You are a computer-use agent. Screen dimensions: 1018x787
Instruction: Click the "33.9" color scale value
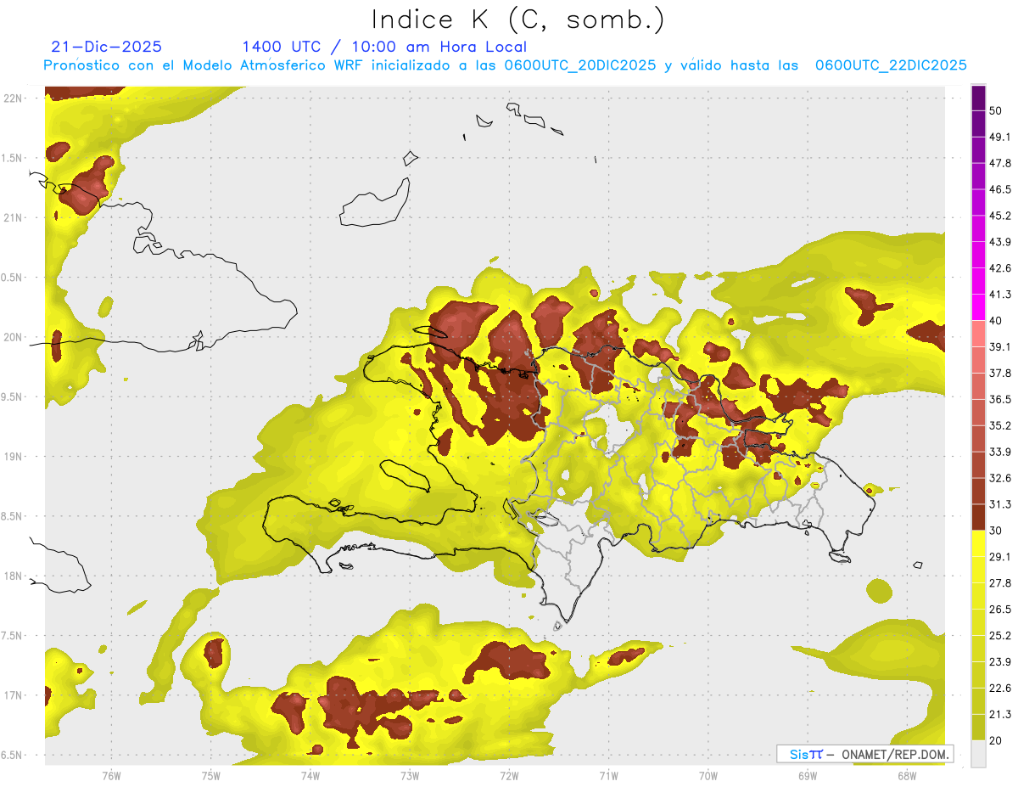click(1000, 452)
